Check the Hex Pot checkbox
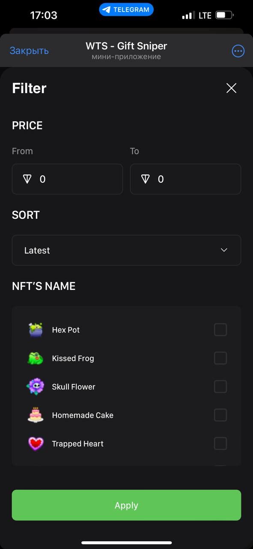The width and height of the screenshot is (253, 549). click(220, 329)
